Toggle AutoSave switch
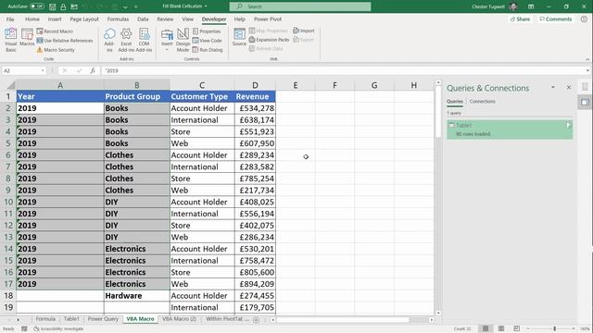Viewport: 593px width, 333px height. [37, 6]
